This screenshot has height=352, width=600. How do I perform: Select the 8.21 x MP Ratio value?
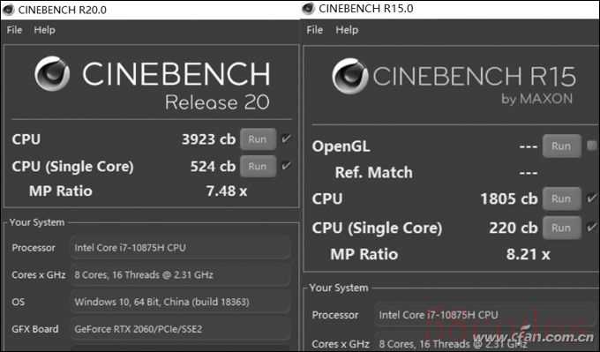[528, 254]
